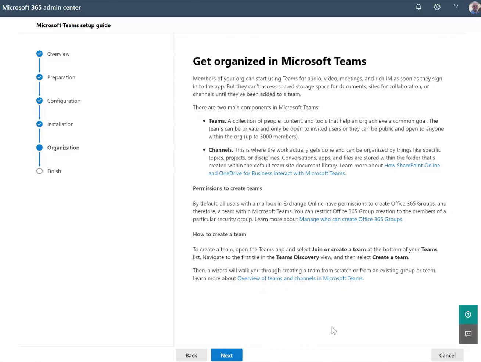The width and height of the screenshot is (481, 362).
Task: Click the Microsoft Teams setup guide heading
Action: click(x=73, y=25)
